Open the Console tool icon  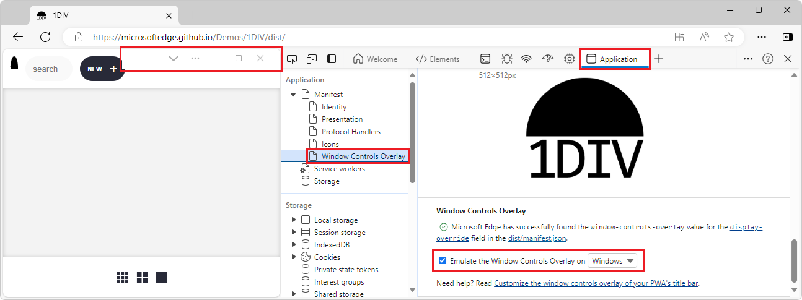[487, 59]
